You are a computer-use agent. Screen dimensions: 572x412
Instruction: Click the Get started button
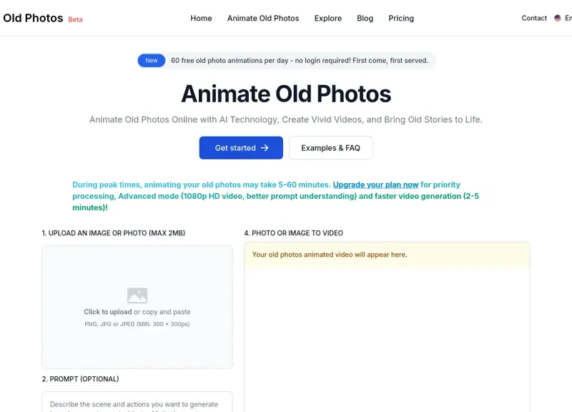tap(241, 148)
